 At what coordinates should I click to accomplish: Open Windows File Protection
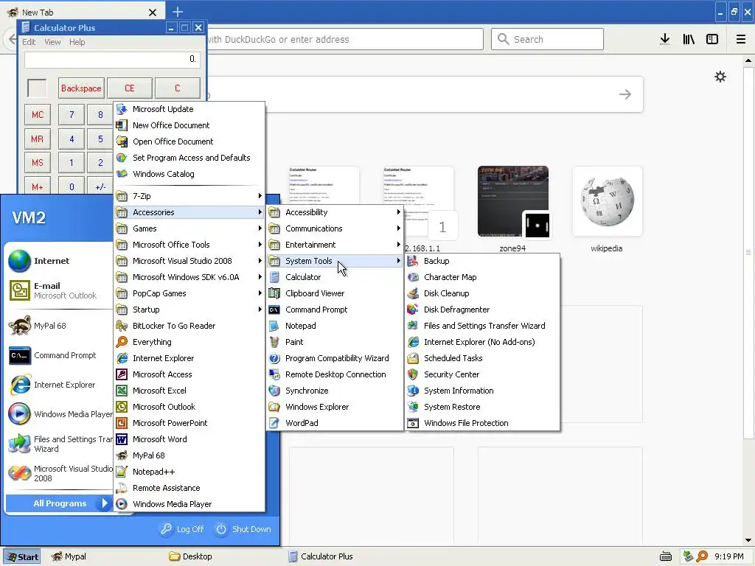(482, 423)
